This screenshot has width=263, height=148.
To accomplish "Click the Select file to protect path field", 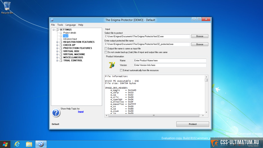I will 147,36.
